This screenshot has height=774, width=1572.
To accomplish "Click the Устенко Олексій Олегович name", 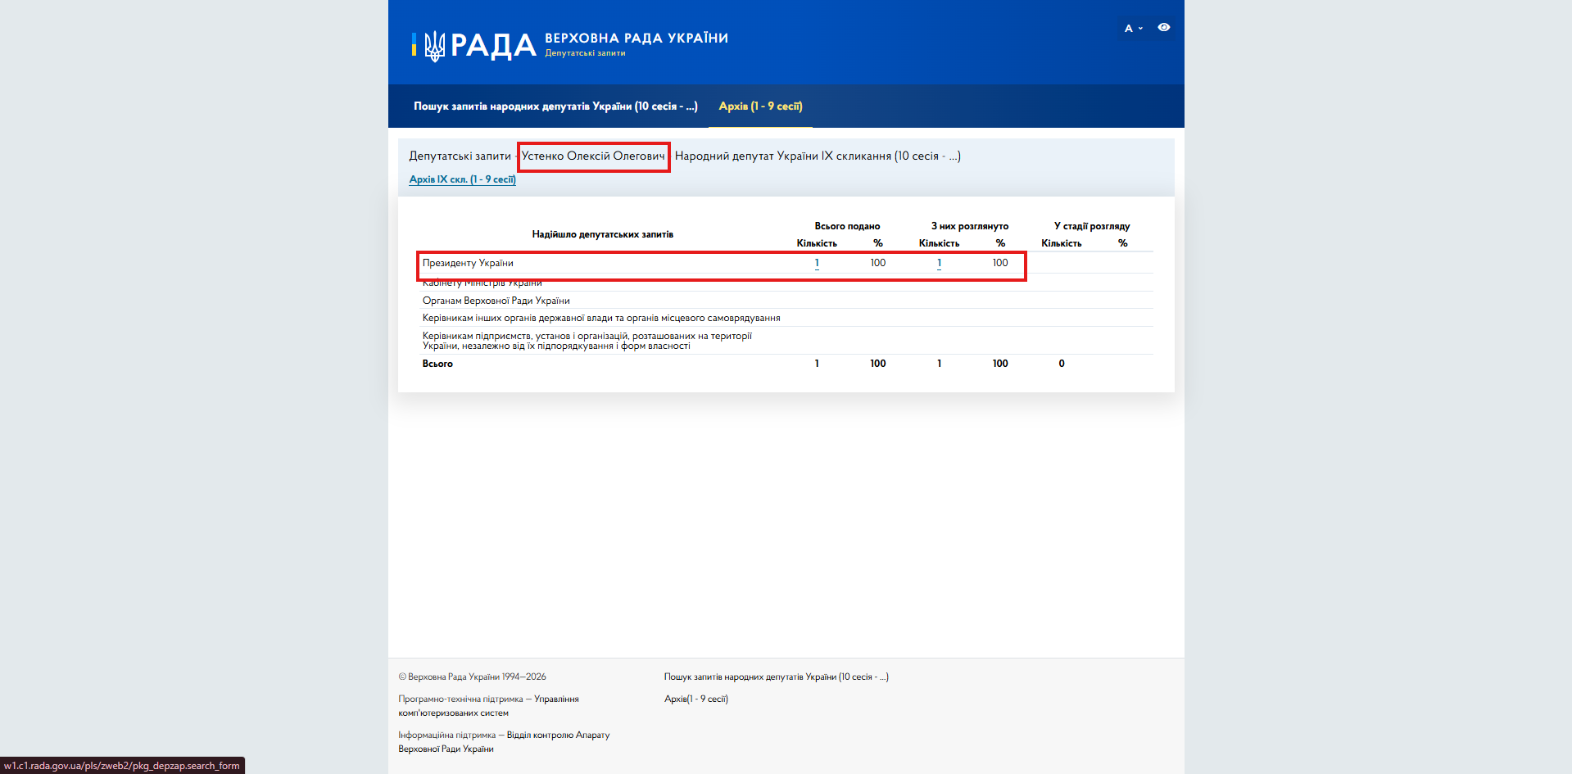I will pyautogui.click(x=593, y=156).
